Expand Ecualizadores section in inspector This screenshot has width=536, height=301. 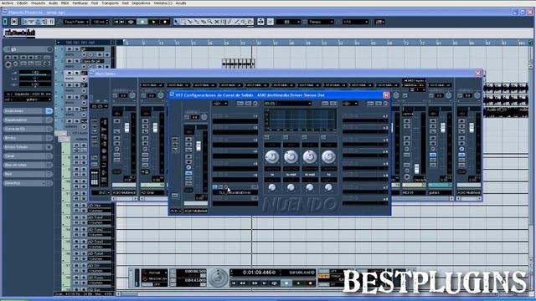pyautogui.click(x=28, y=120)
